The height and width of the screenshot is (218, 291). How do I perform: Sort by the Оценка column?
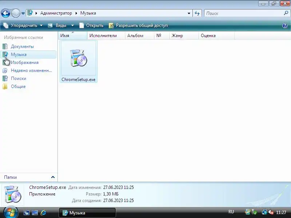216,36
